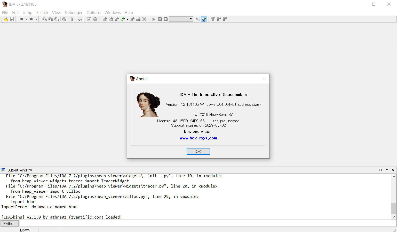Click the asterisk array toolbar icon
The image size is (397, 232).
[132, 19]
